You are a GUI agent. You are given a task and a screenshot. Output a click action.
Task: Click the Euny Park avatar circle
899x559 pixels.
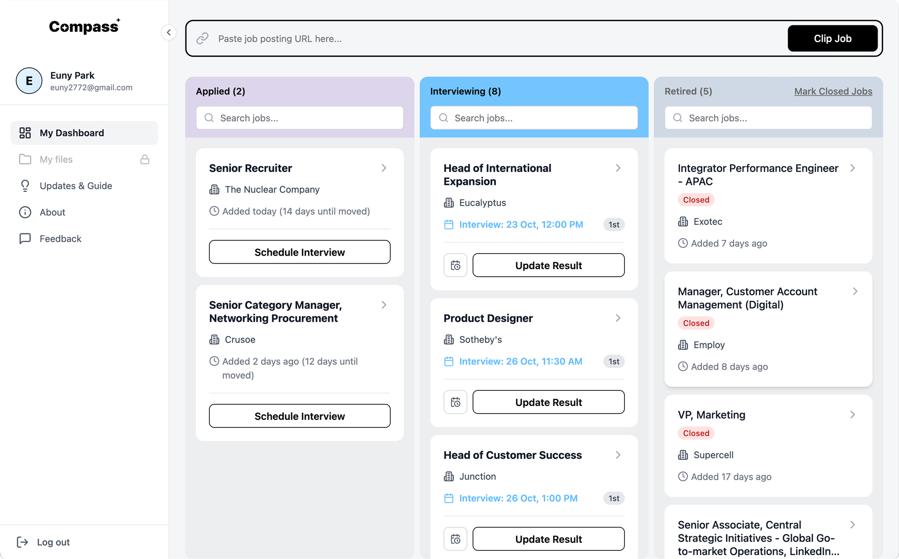29,81
